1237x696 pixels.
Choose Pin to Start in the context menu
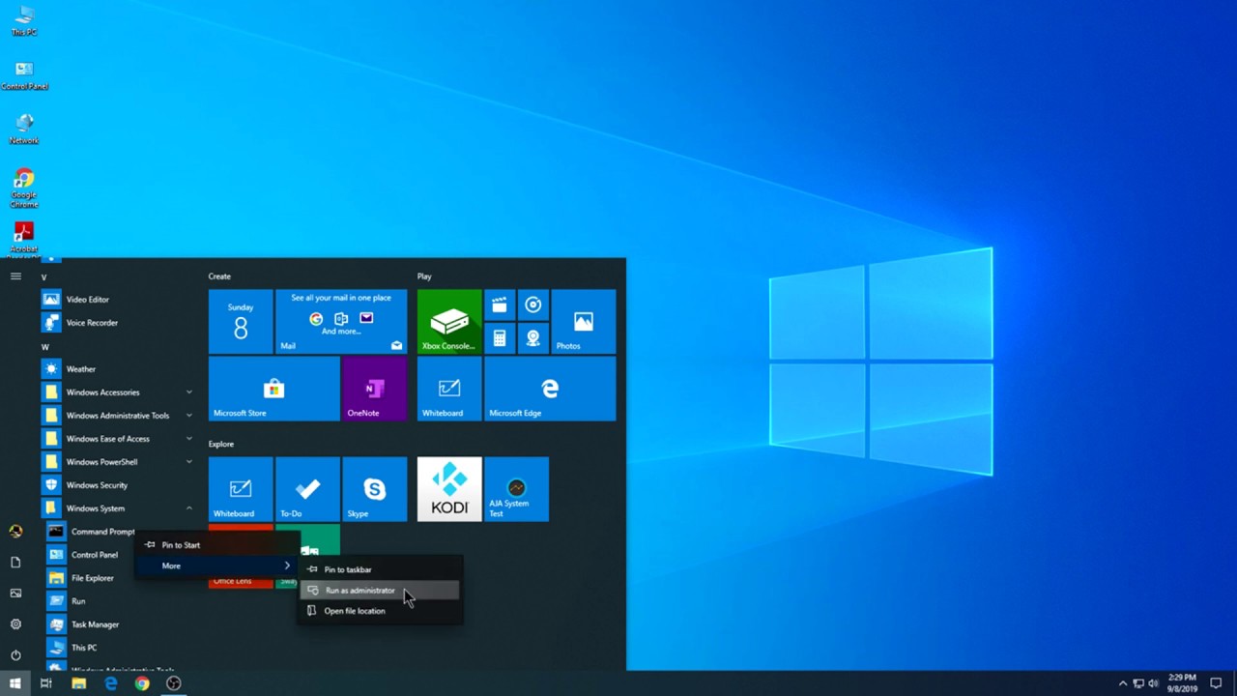pyautogui.click(x=217, y=545)
